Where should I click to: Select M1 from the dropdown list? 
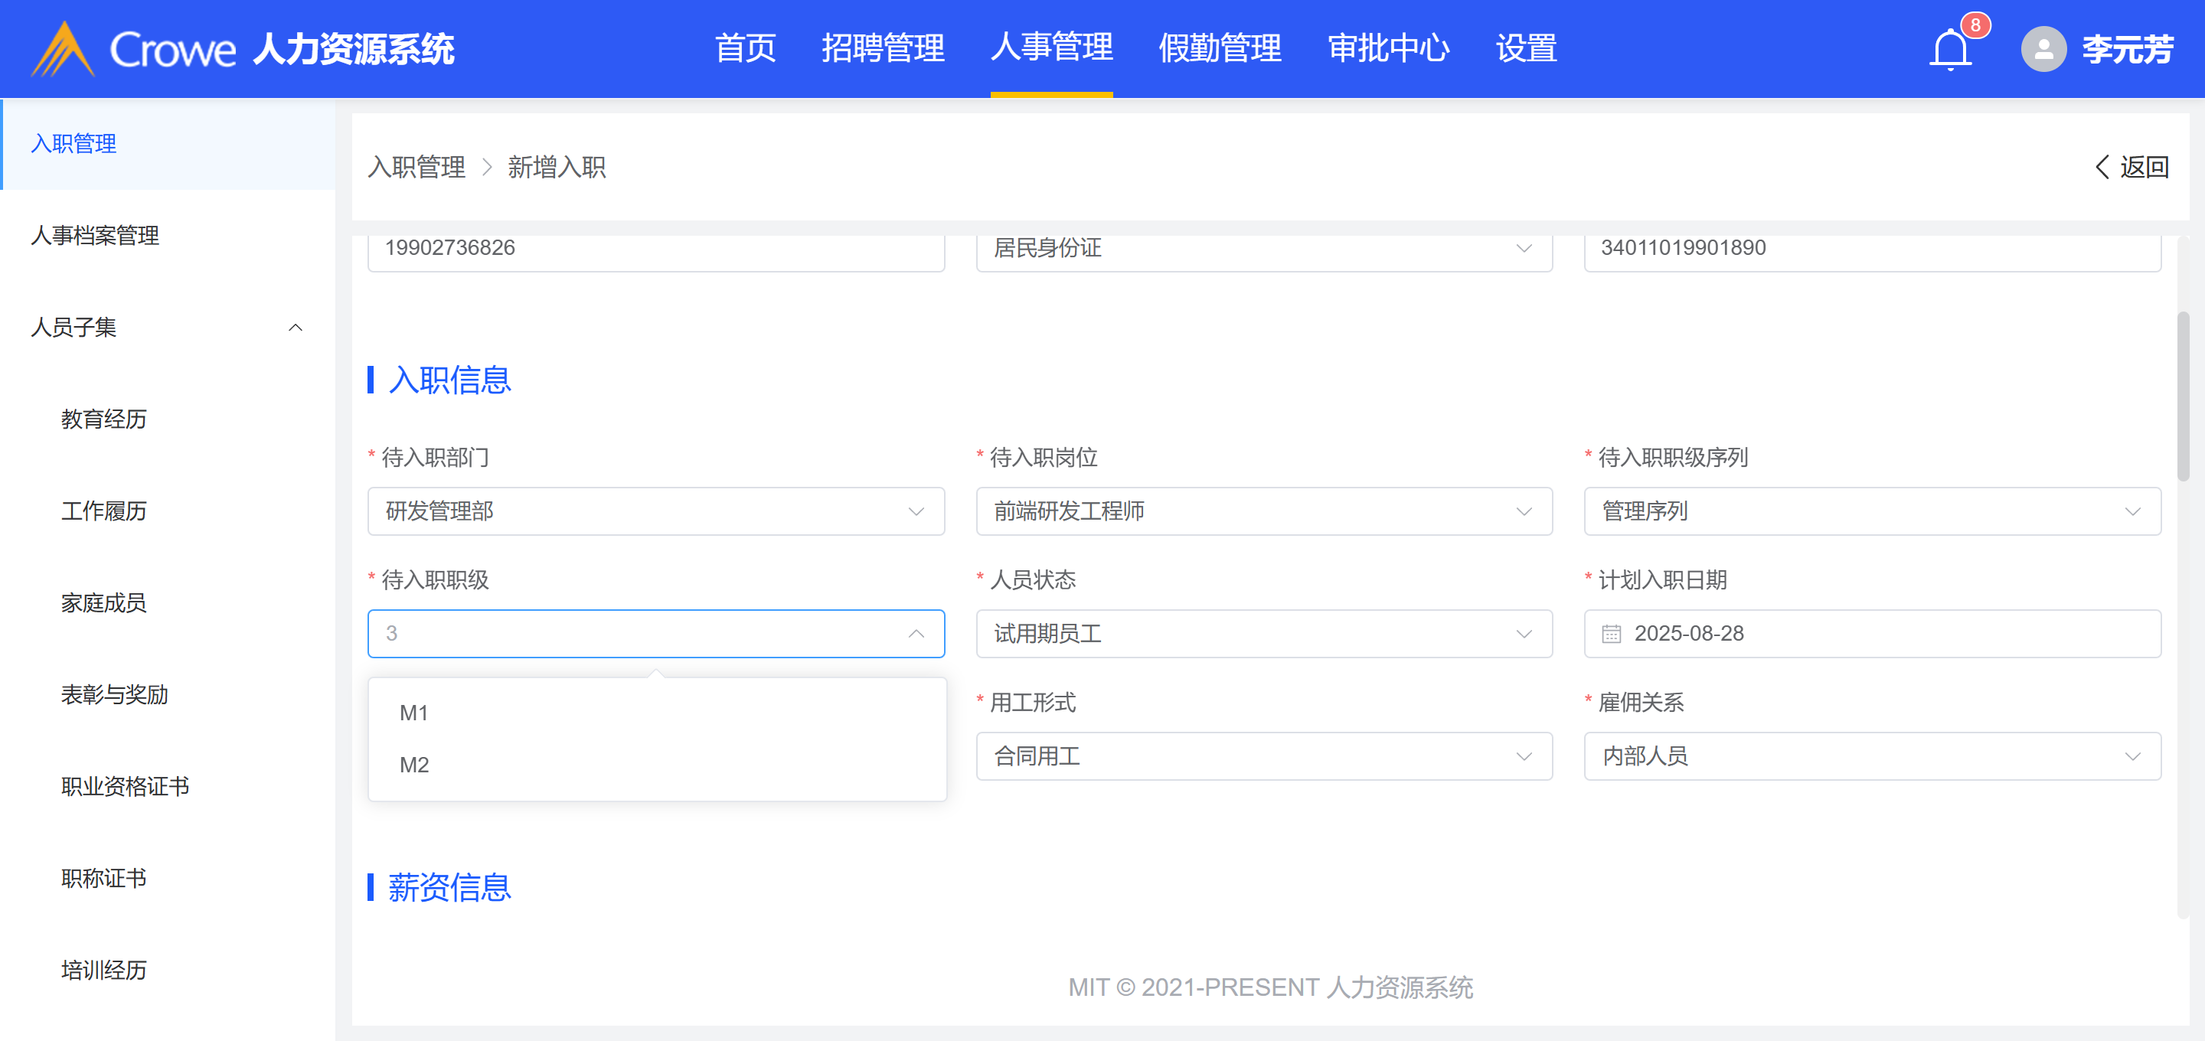[414, 713]
